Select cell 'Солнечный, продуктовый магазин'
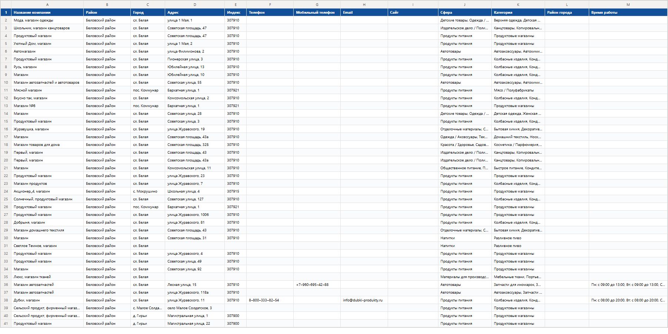 pyautogui.click(x=47, y=199)
